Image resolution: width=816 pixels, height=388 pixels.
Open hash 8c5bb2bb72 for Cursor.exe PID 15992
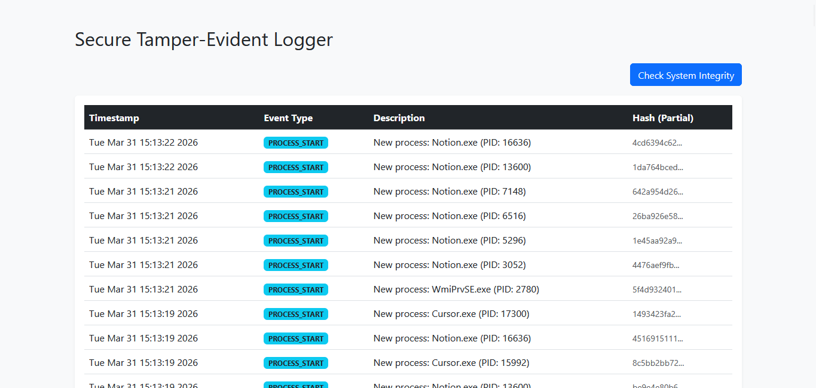tap(656, 363)
